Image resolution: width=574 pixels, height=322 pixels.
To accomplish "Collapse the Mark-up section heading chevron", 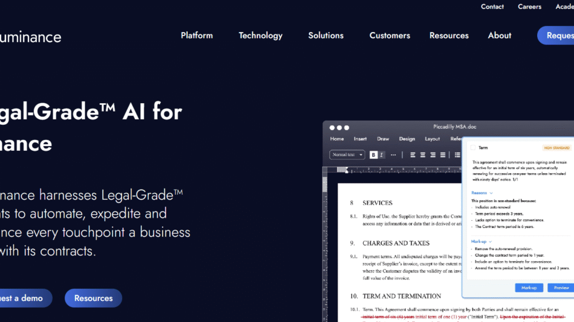I will [491, 241].
